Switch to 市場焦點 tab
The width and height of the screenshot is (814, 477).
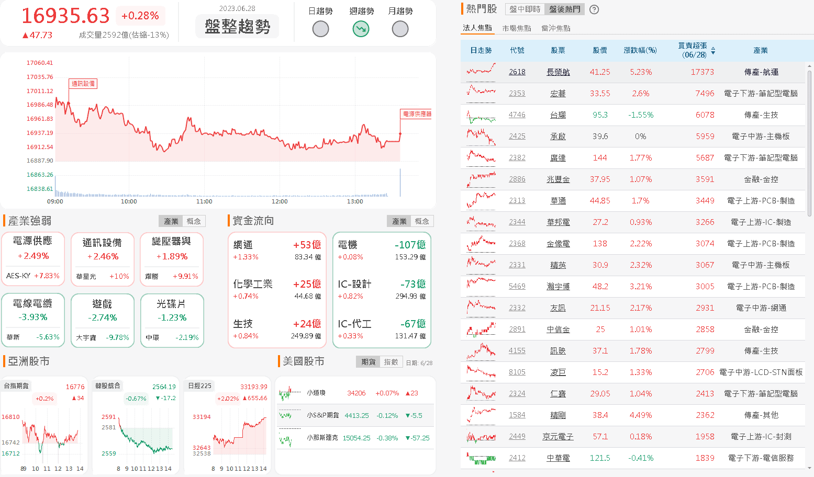point(516,28)
